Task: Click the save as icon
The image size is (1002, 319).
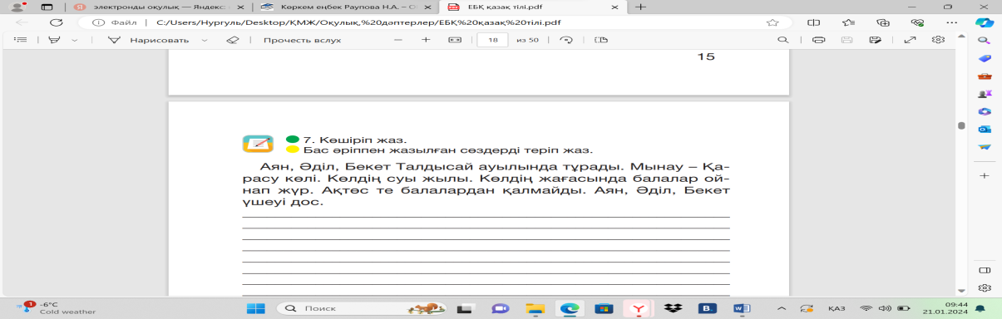Action: pyautogui.click(x=875, y=40)
